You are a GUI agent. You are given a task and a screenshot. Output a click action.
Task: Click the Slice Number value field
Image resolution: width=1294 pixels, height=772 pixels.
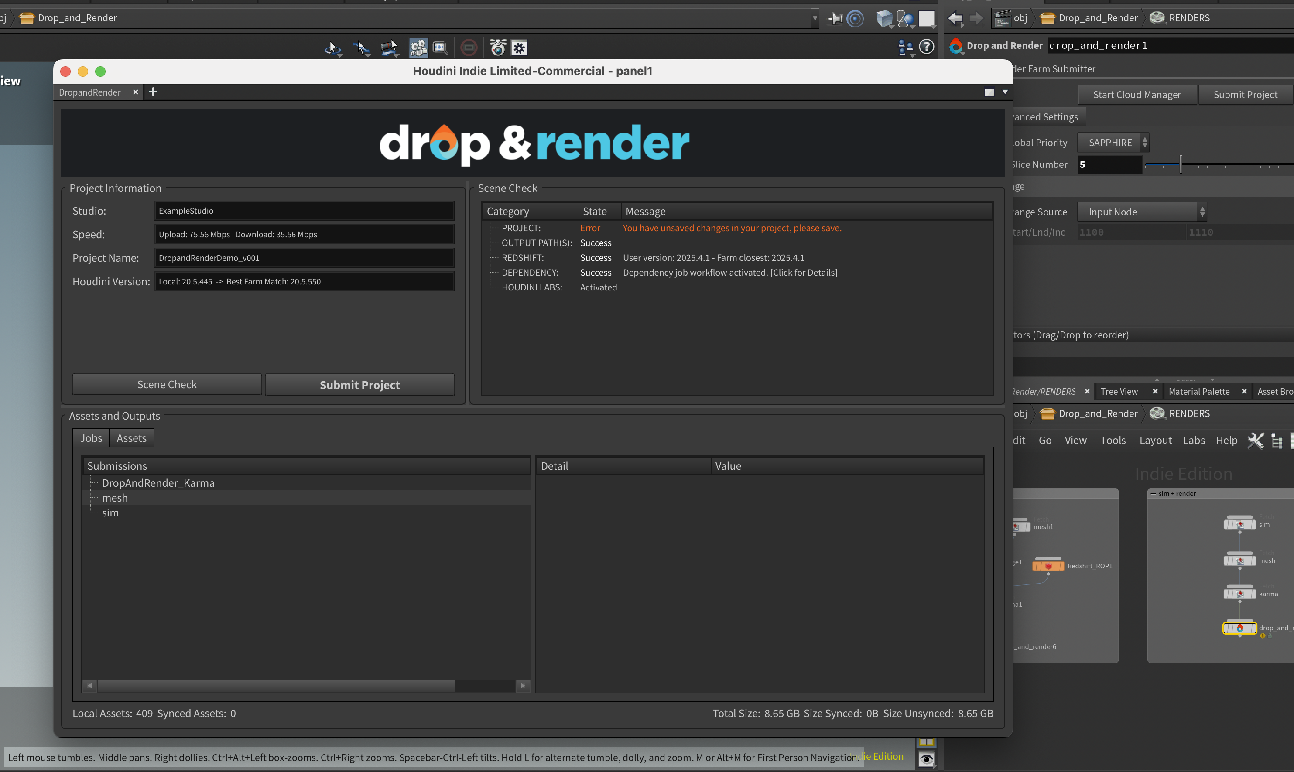[1109, 164]
